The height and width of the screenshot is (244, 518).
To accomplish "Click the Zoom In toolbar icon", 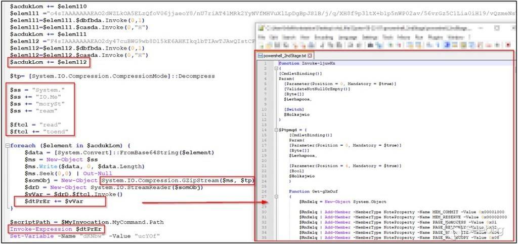I will tap(391, 45).
